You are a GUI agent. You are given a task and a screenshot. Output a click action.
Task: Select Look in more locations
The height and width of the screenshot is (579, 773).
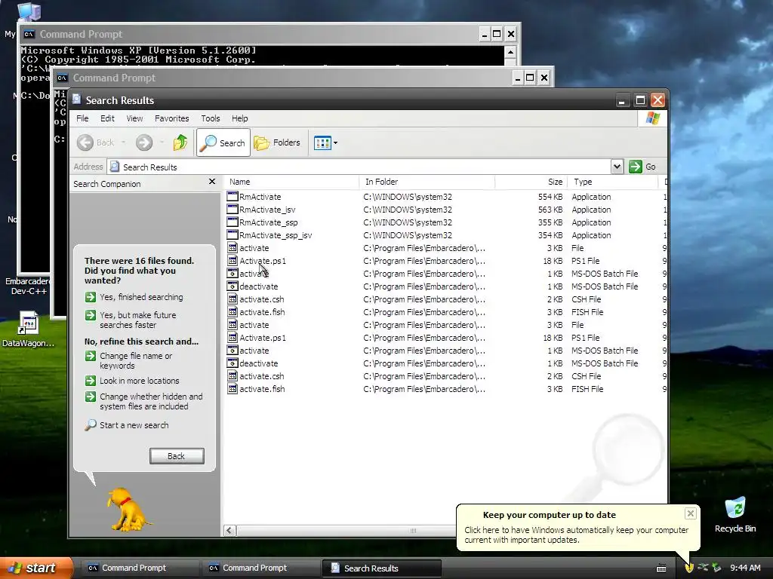click(132, 381)
